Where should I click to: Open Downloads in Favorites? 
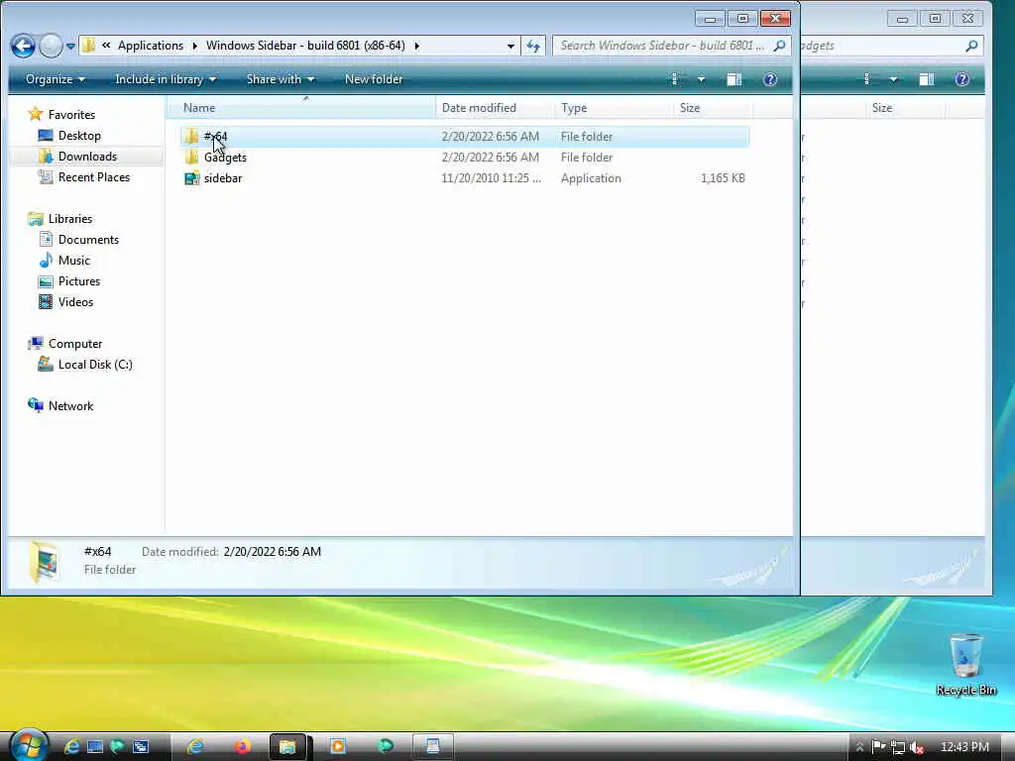87,156
